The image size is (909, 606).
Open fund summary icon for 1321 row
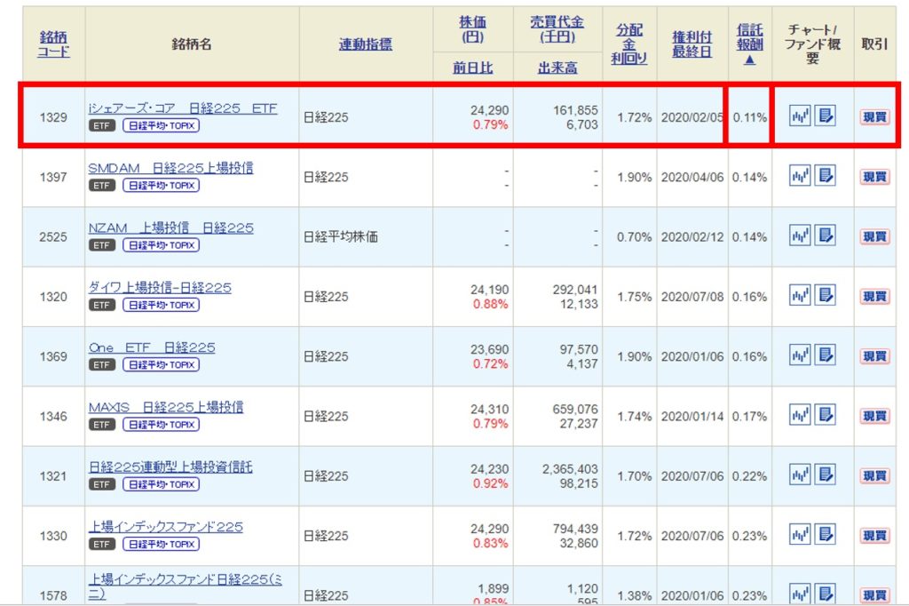[825, 474]
